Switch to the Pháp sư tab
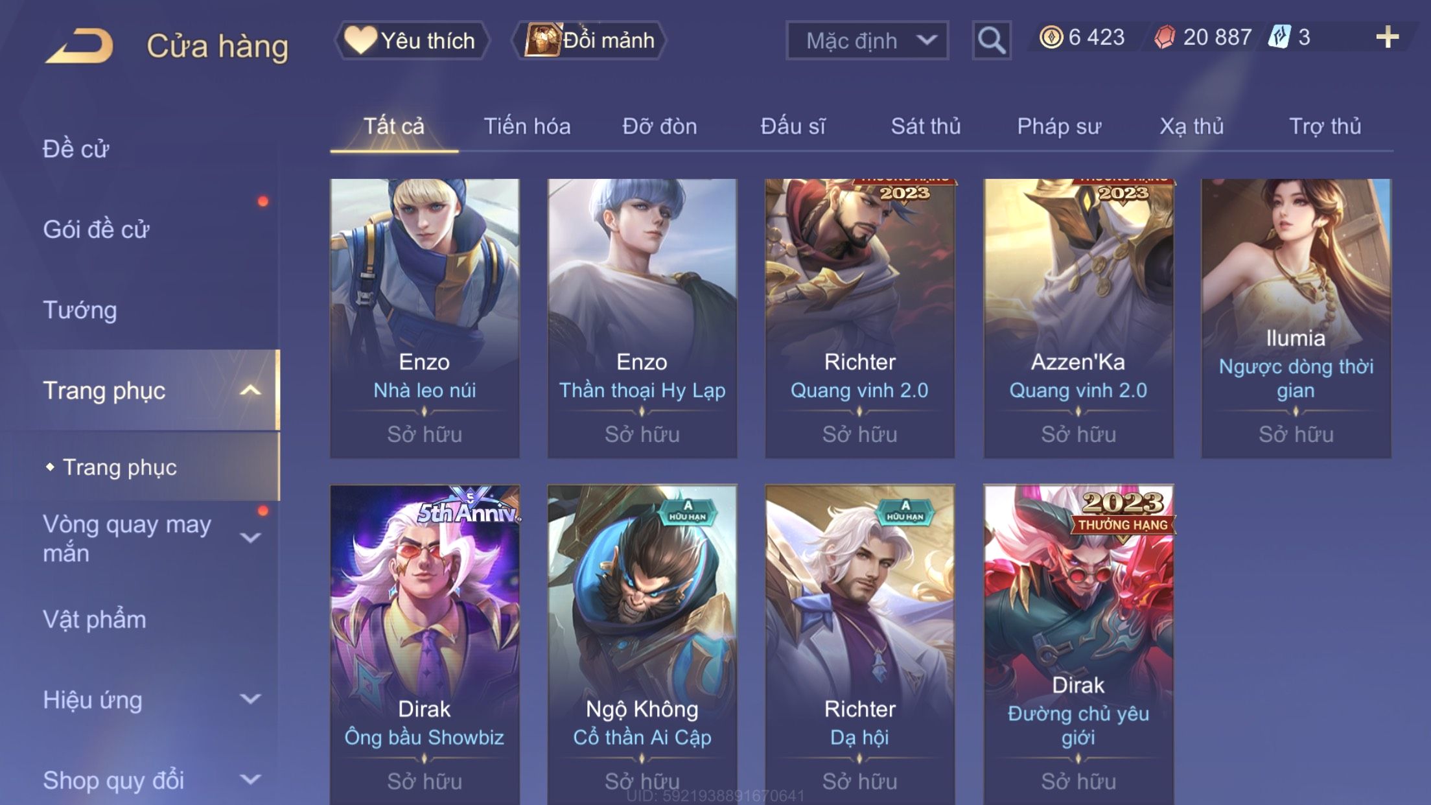Viewport: 1431px width, 805px height. point(1059,126)
